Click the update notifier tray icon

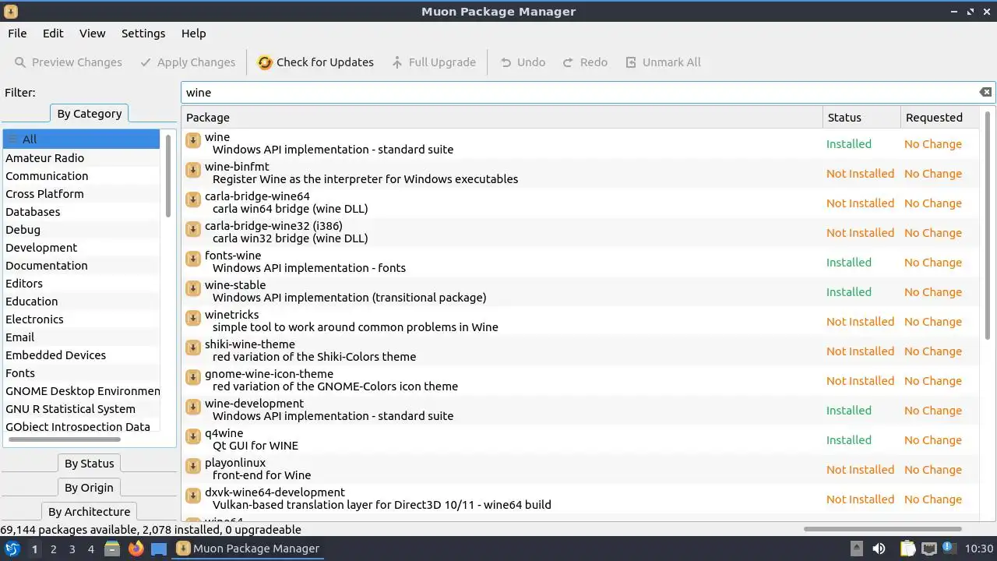(949, 549)
